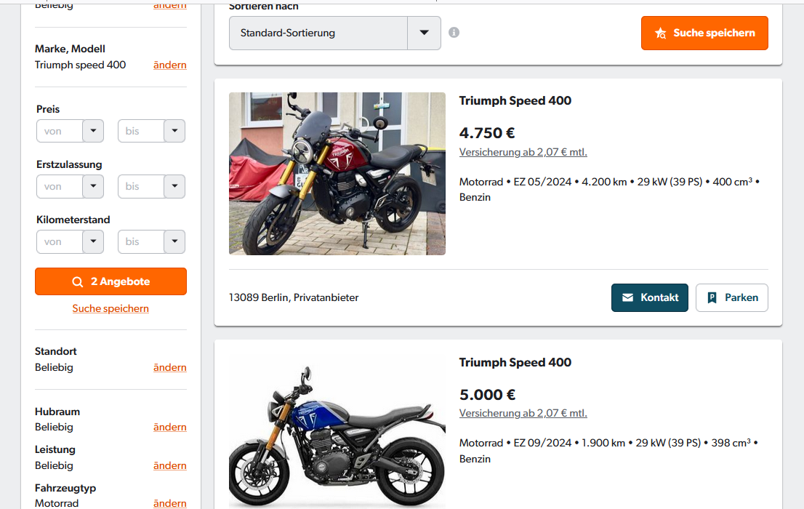Image resolution: width=804 pixels, height=509 pixels.
Task: Open insurance link under 4.750 € price
Action: pyautogui.click(x=523, y=152)
